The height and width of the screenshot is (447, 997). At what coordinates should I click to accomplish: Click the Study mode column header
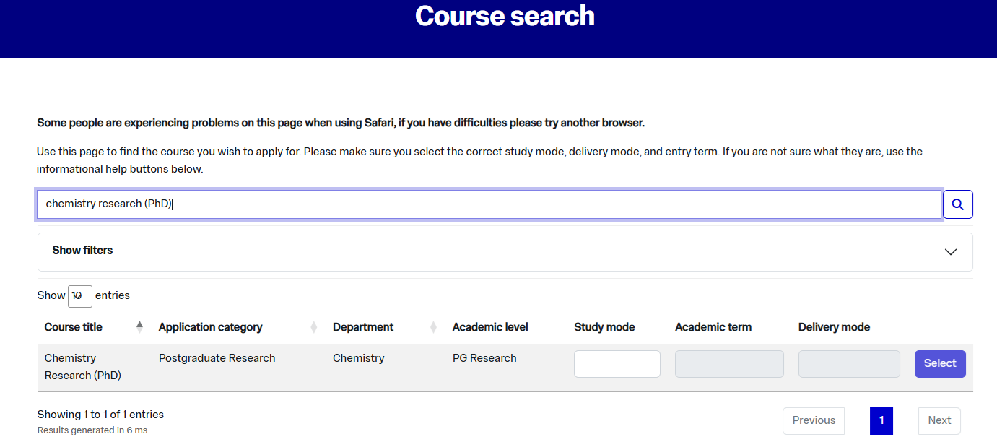604,327
